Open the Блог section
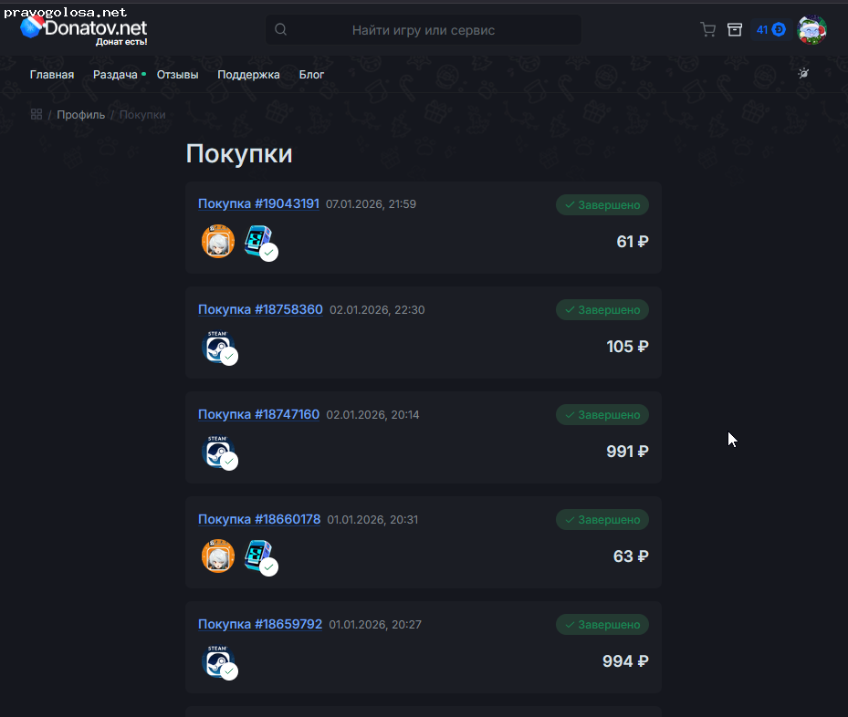The image size is (848, 717). pos(312,75)
